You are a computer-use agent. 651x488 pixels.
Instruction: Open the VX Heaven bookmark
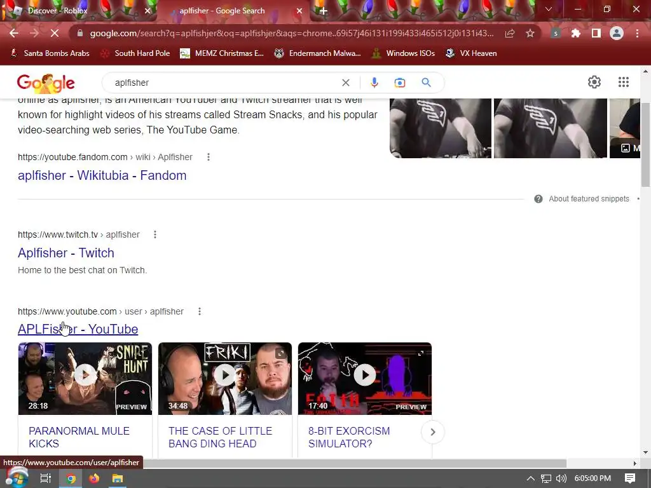tap(471, 53)
